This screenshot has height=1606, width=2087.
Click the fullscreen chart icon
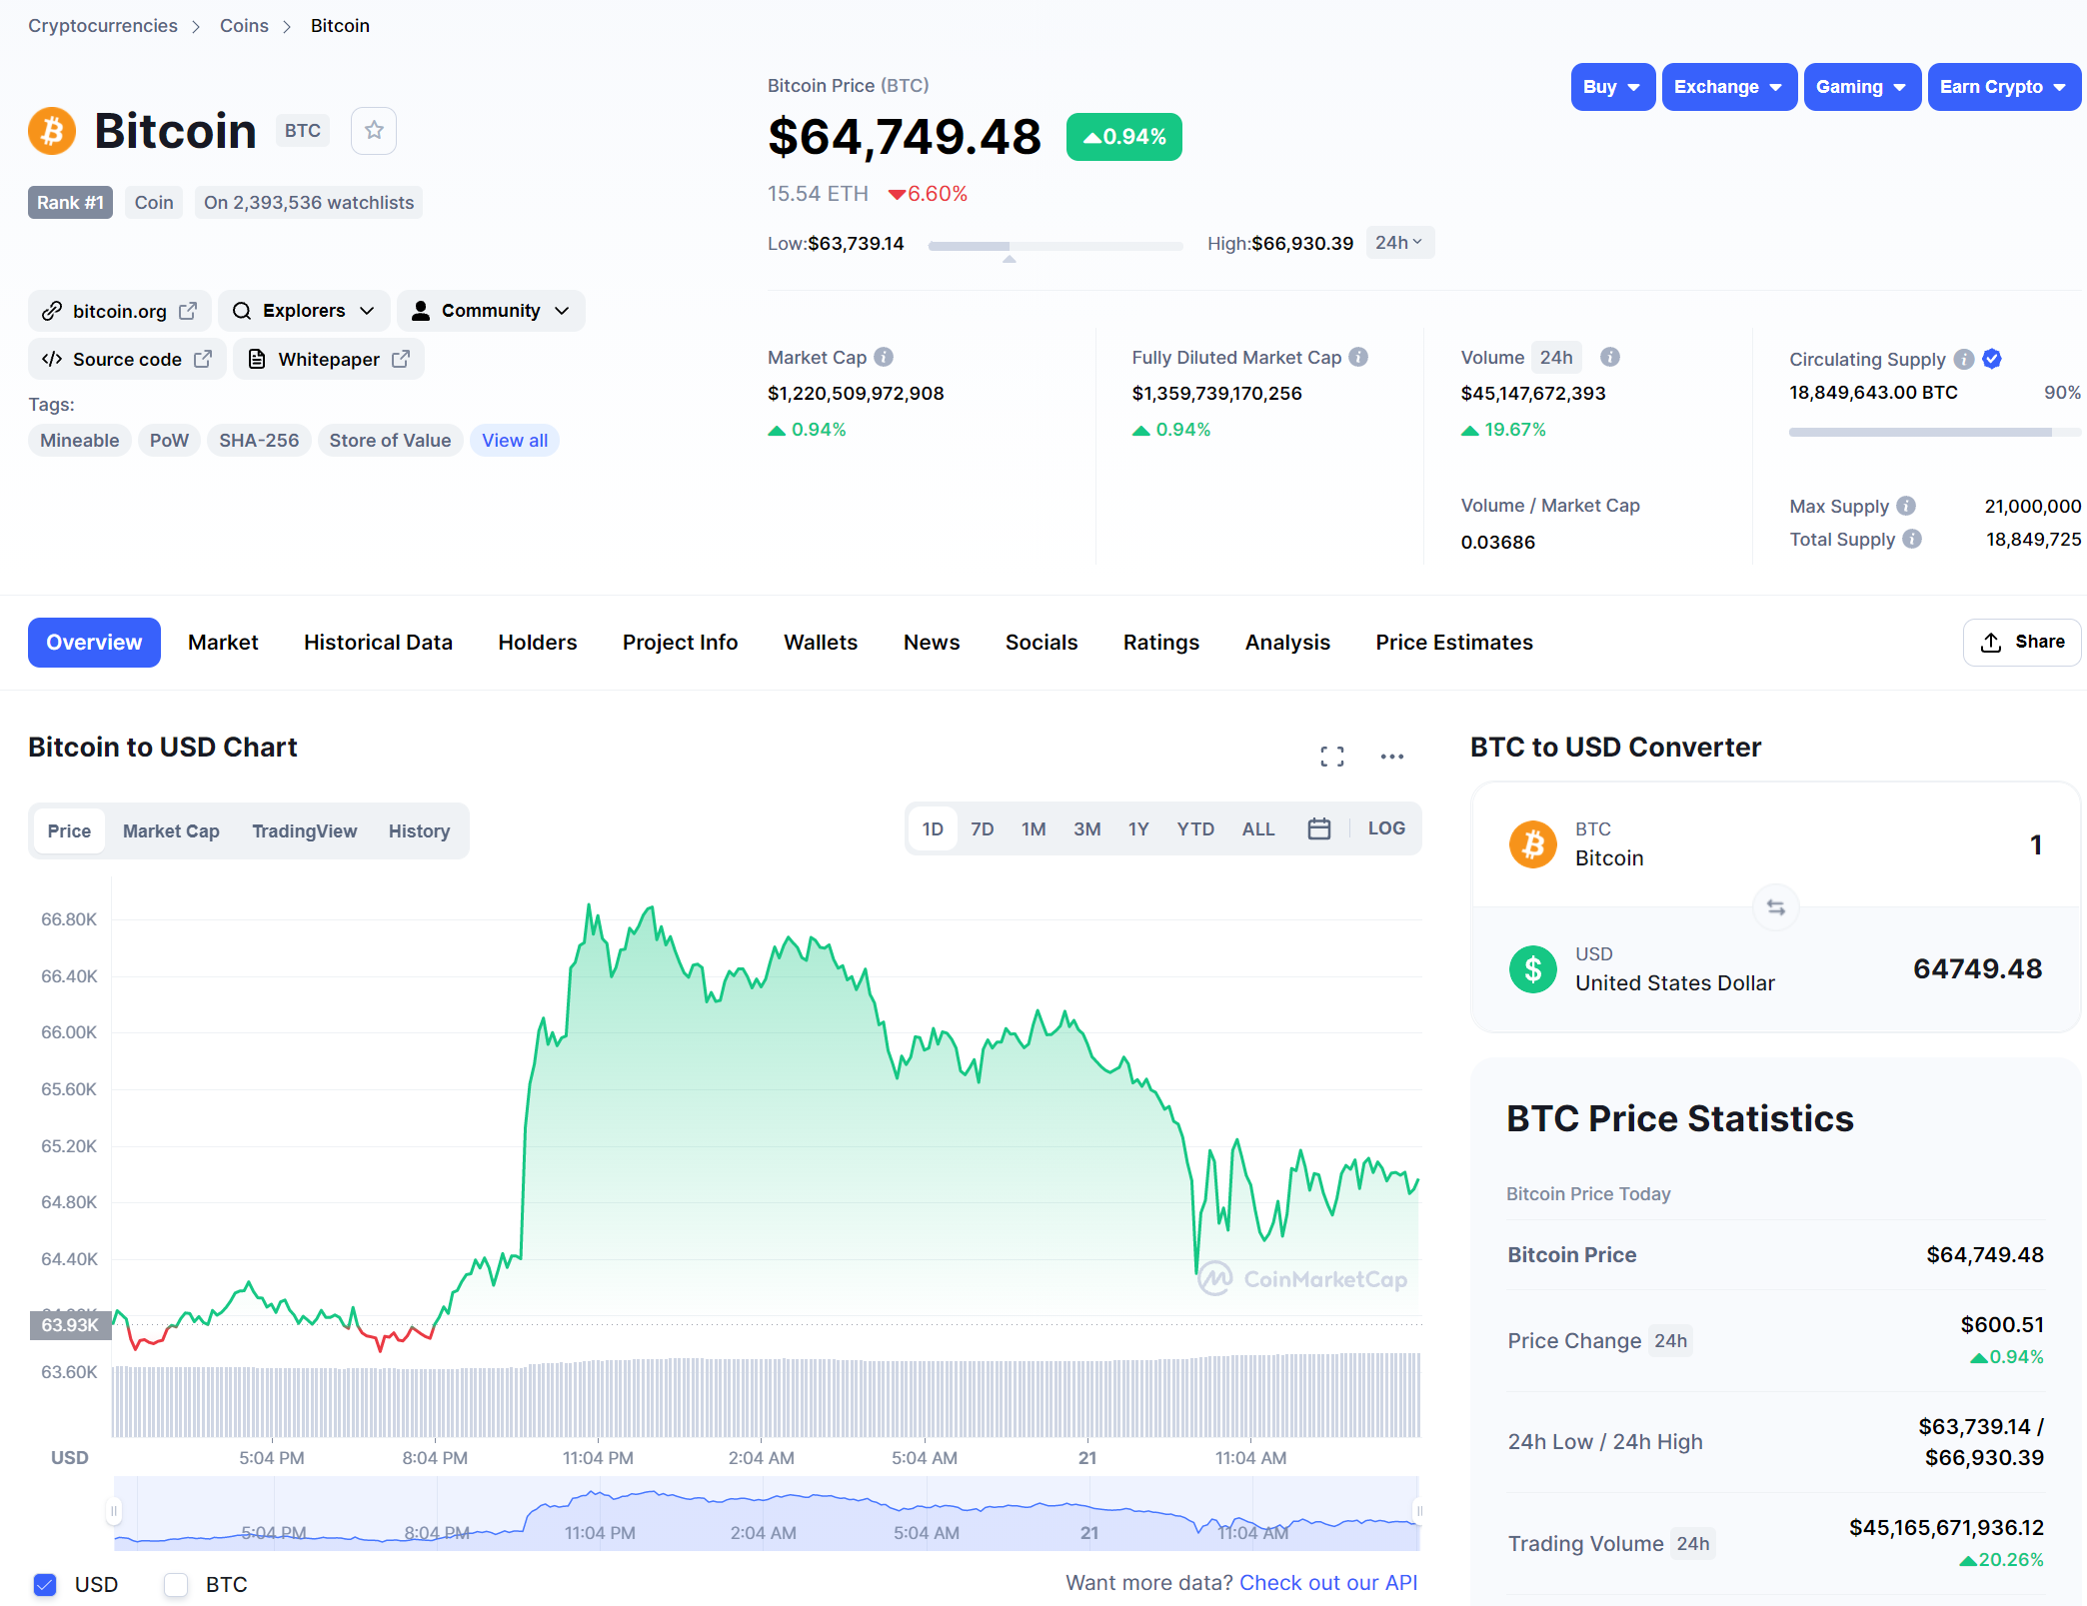(x=1331, y=757)
